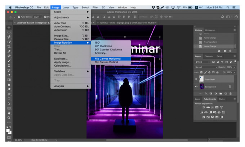The image size is (245, 147).
Task: Open the Kind filter dropdown in Layers
Action: [x=202, y=62]
